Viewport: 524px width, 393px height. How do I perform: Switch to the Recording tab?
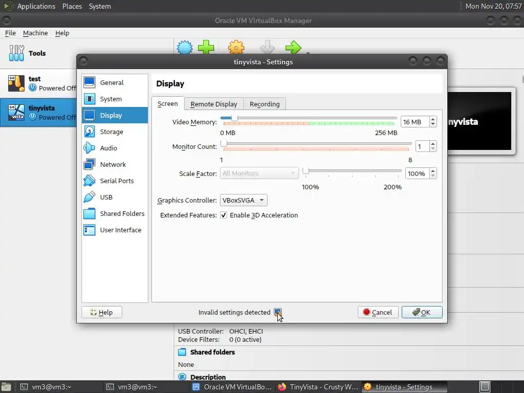tap(265, 104)
